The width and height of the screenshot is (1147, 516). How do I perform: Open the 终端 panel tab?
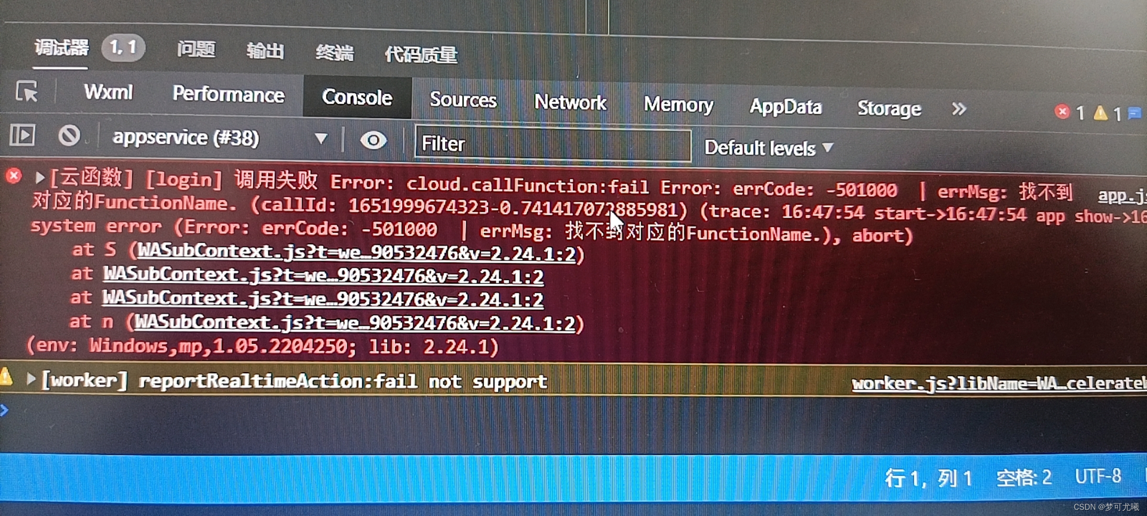335,52
